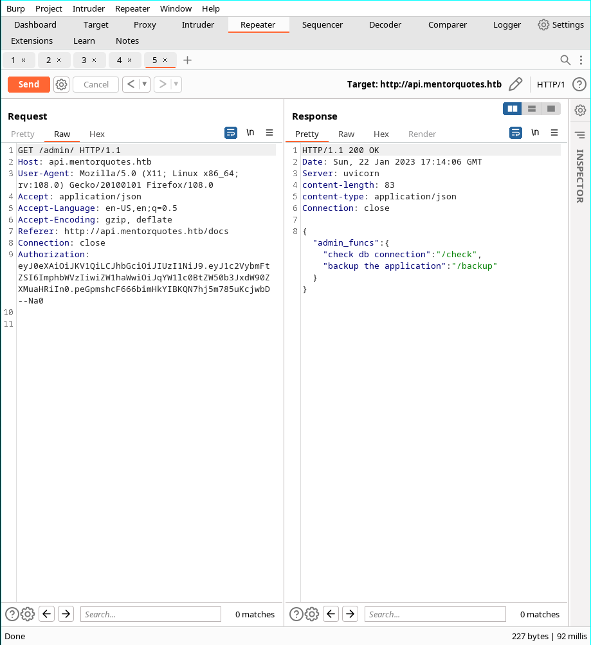Click the Cancel button
Screen dimensions: 591x645
96,84
